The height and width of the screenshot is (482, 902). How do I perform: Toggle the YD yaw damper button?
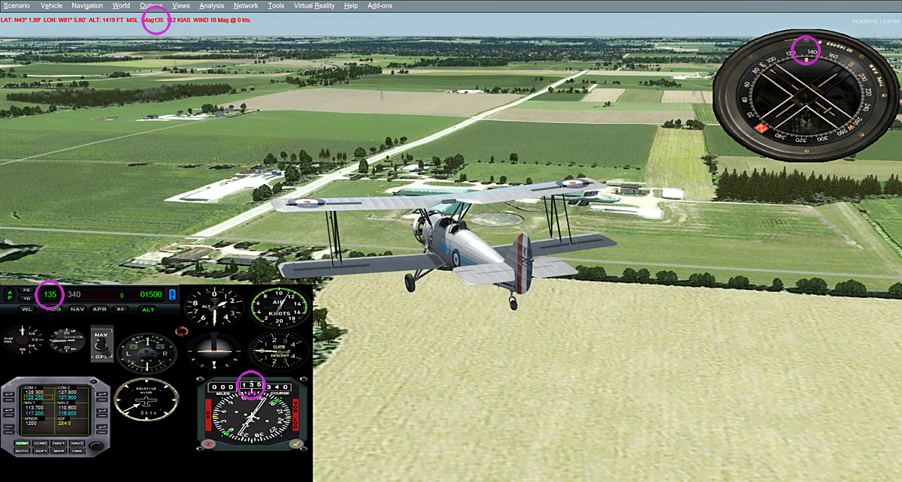click(26, 298)
